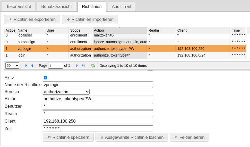This screenshot has width=250, height=147.
Task: Jump to last page arrow
Action: (83, 66)
